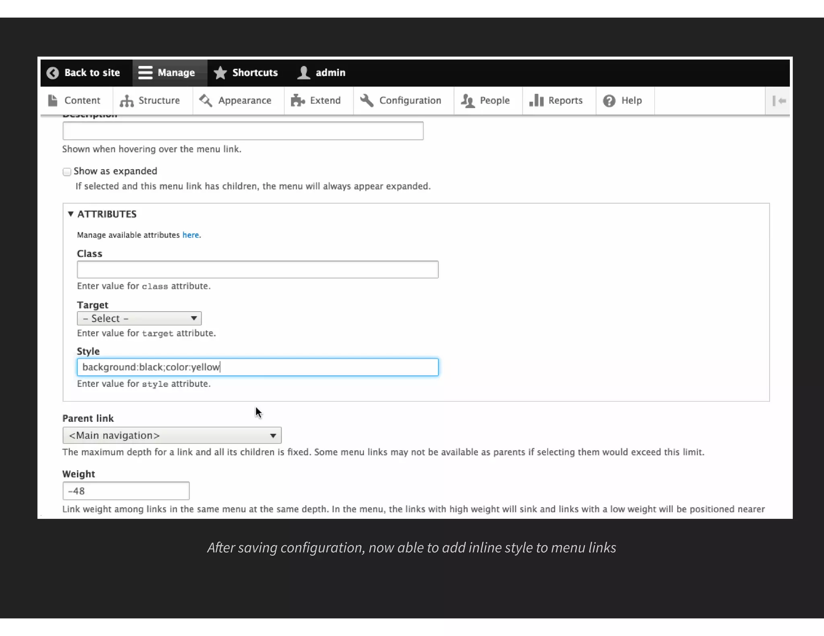
Task: Click the Help question mark icon
Action: 609,101
